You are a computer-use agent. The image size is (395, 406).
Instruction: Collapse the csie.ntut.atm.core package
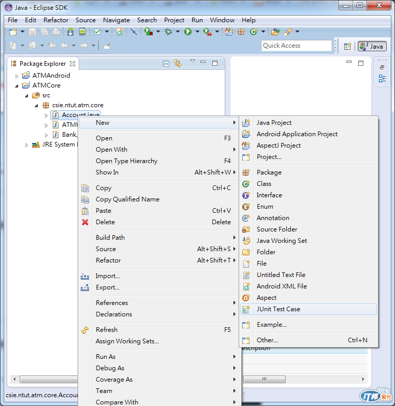pos(36,106)
